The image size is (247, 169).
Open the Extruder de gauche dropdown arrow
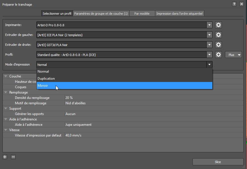click(x=209, y=35)
